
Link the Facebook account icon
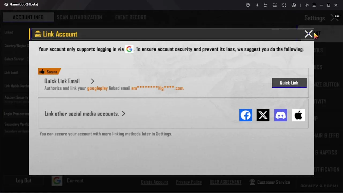[245, 115]
